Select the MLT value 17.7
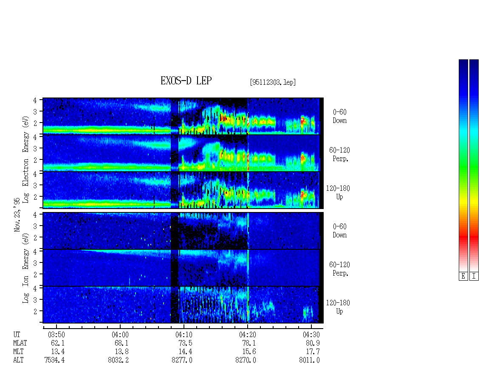This screenshot has width=480, height=371. point(313,352)
